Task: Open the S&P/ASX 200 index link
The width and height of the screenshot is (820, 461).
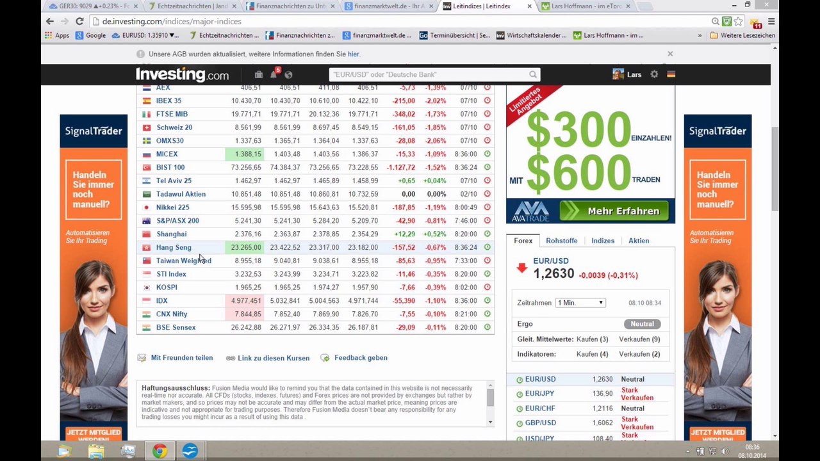Action: [x=177, y=221]
